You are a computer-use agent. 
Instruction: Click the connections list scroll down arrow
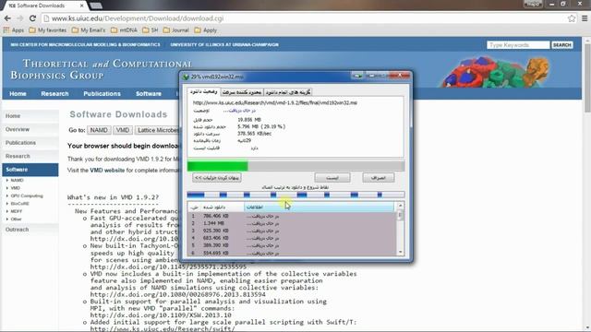coord(400,252)
